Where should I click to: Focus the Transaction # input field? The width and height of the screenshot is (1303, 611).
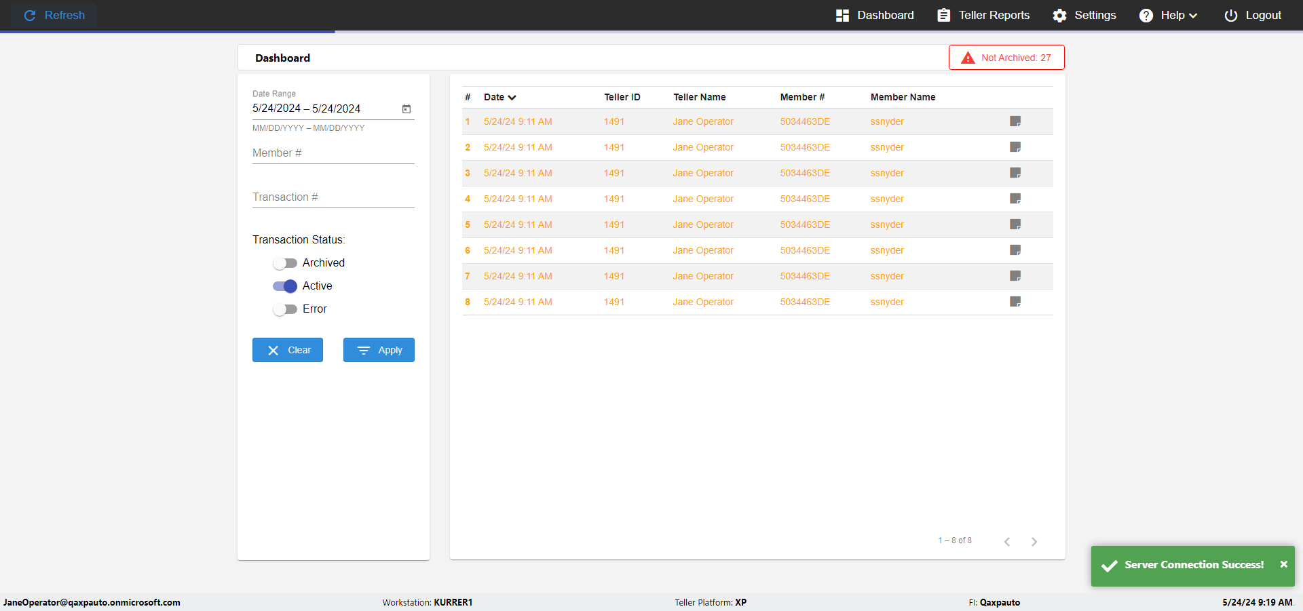[x=333, y=197]
